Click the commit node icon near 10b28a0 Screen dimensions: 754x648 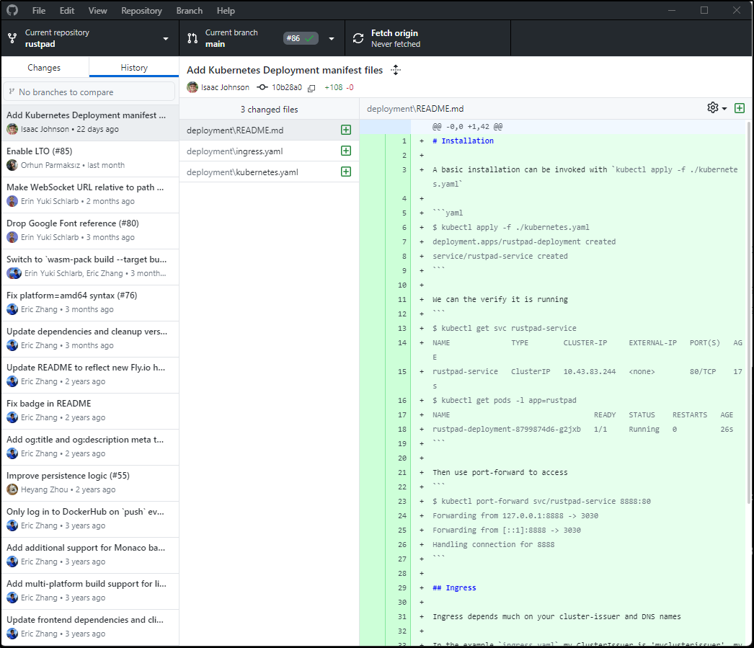tap(262, 87)
